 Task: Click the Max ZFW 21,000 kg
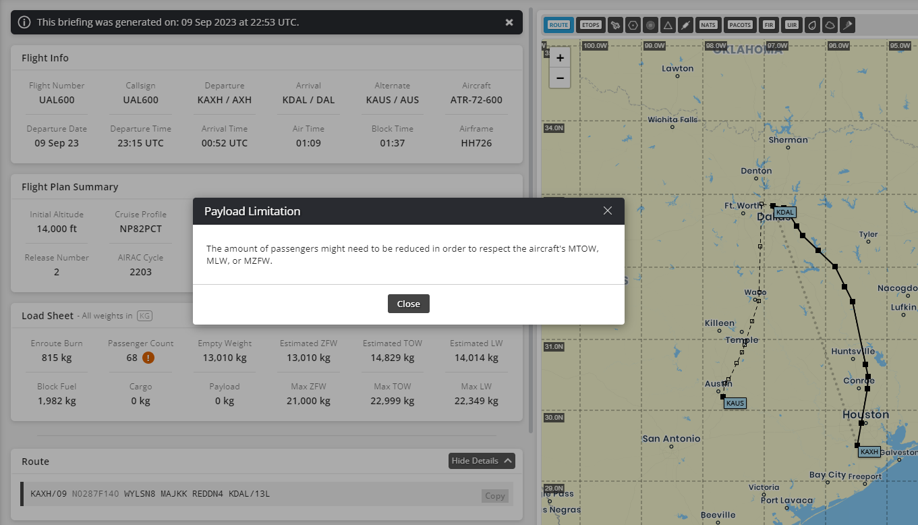[308, 401]
